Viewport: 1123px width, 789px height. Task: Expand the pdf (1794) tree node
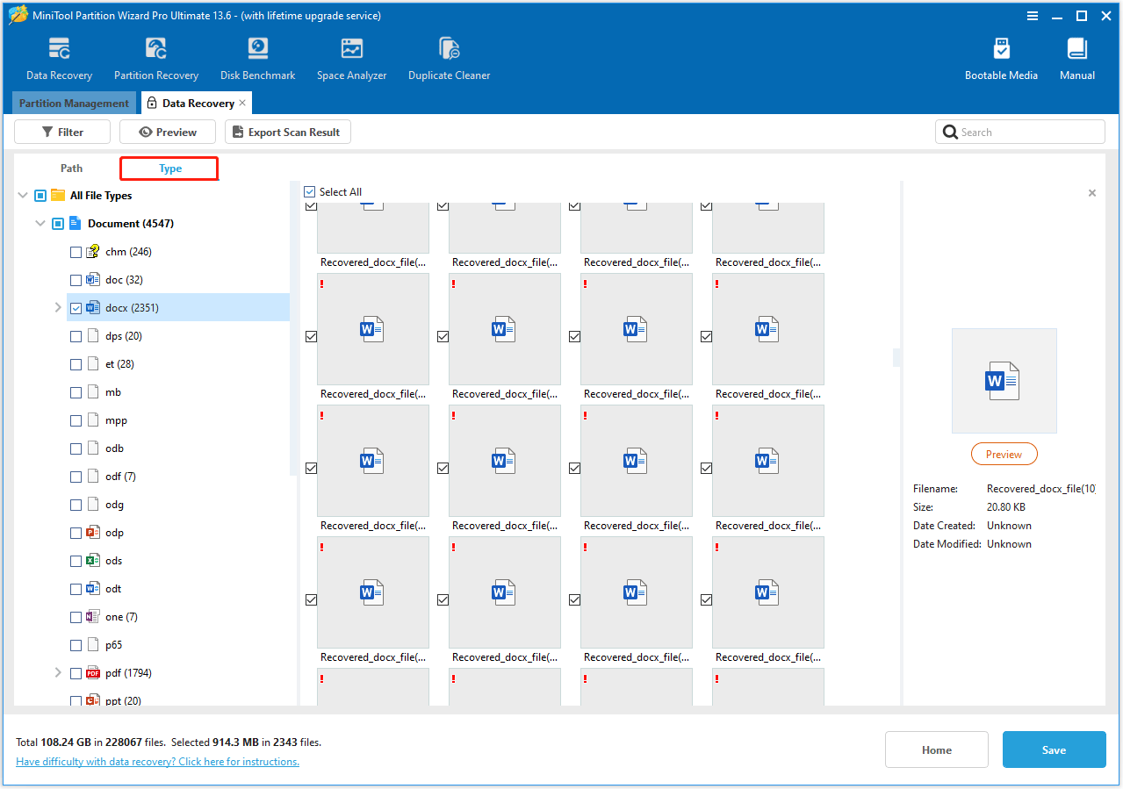coord(58,673)
